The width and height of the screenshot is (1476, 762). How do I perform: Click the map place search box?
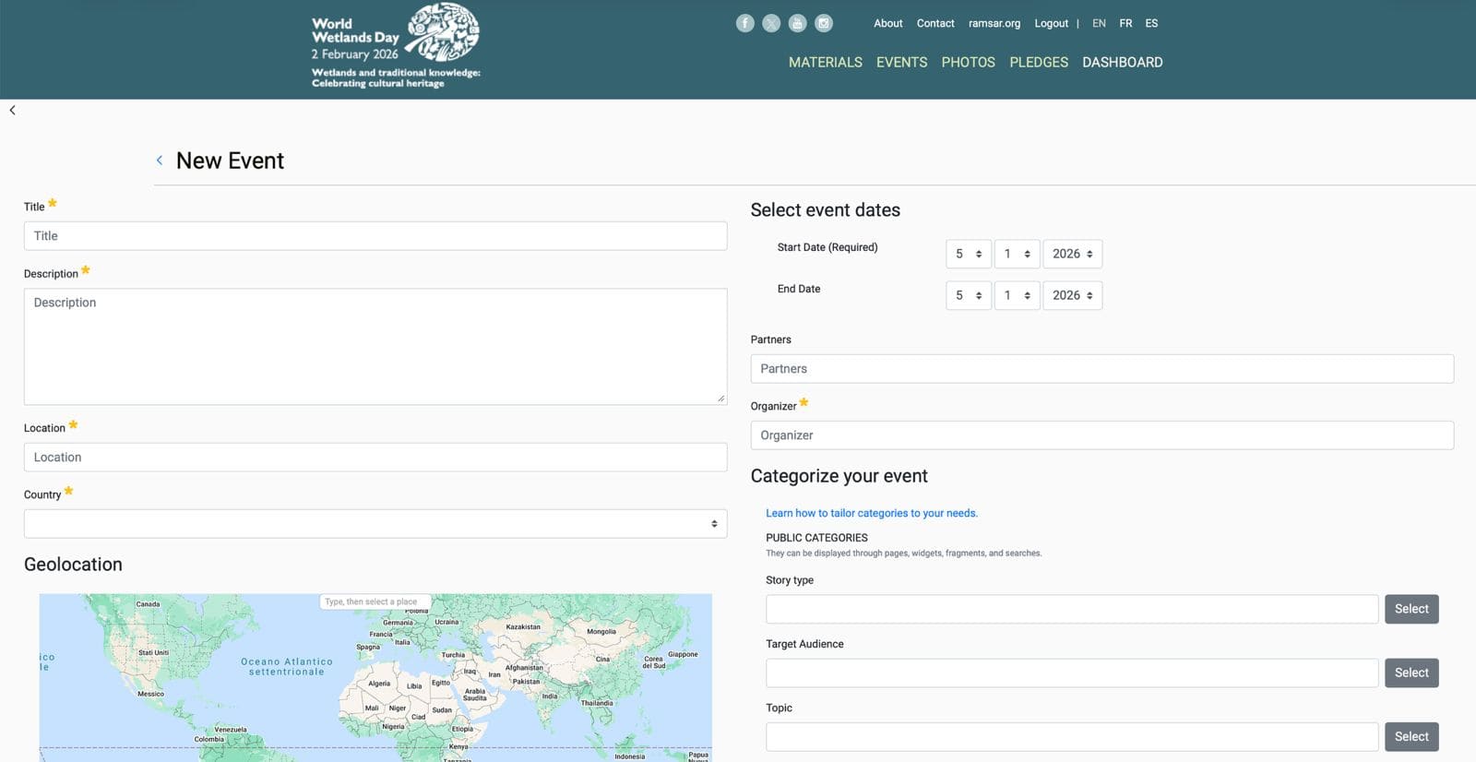(x=375, y=601)
